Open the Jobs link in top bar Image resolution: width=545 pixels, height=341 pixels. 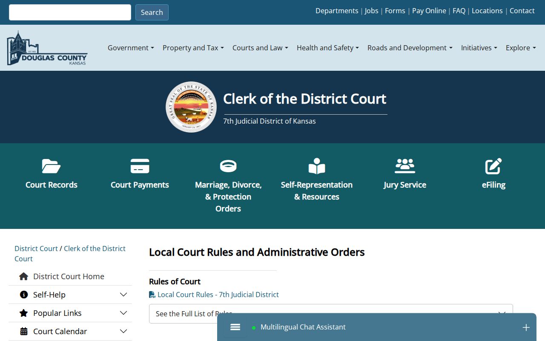(371, 11)
